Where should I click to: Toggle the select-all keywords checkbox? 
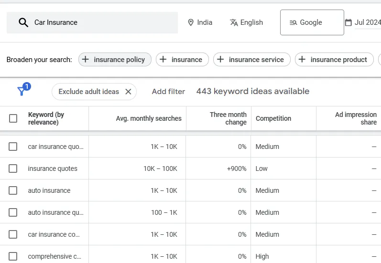pos(13,118)
